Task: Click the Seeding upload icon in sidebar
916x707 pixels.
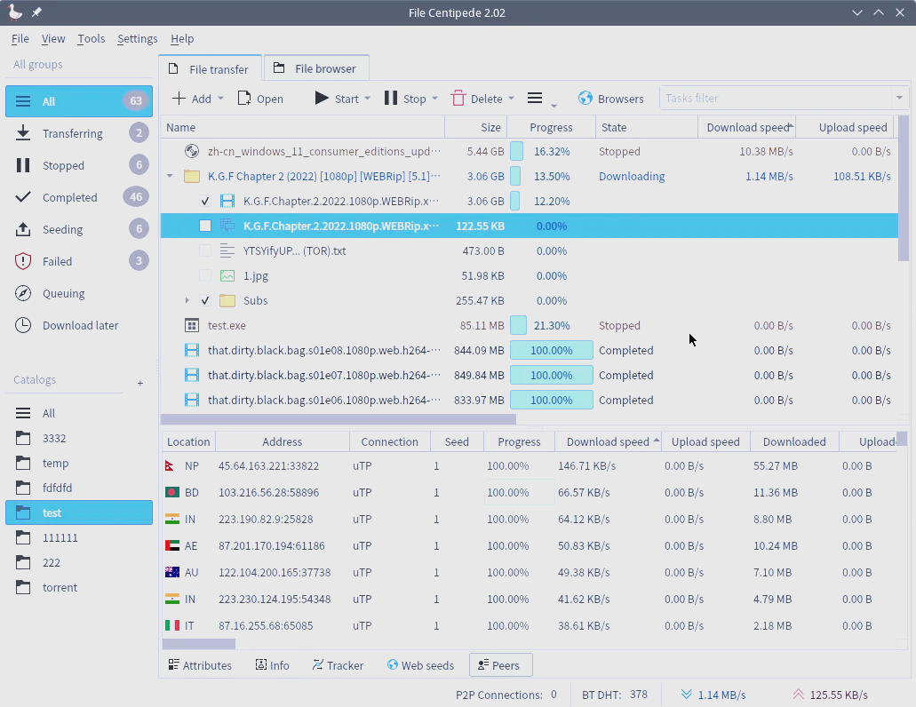Action: pyautogui.click(x=24, y=229)
